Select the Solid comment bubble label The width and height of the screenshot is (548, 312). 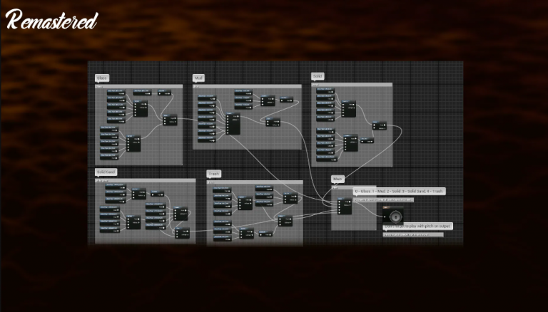[x=318, y=76]
